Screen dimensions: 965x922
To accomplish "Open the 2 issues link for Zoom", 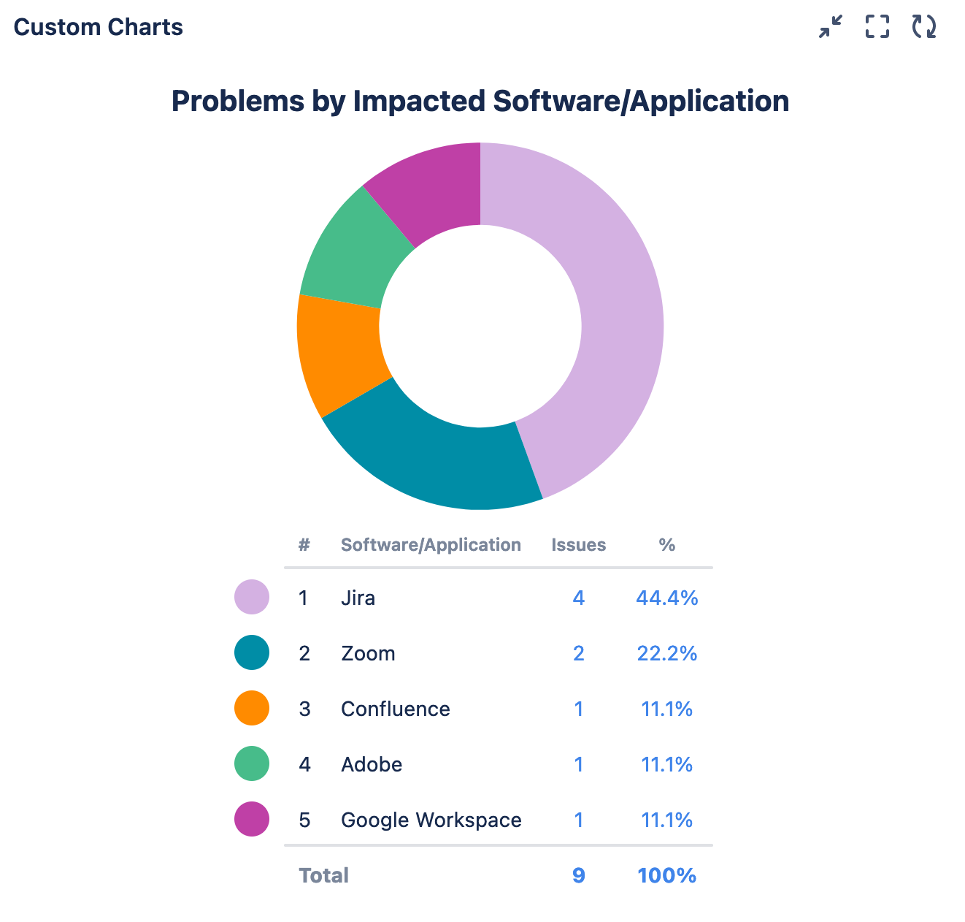I will [578, 653].
